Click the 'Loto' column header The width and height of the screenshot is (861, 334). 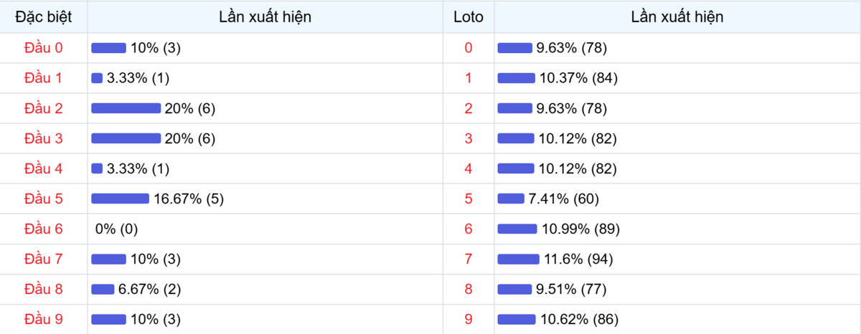(x=469, y=17)
